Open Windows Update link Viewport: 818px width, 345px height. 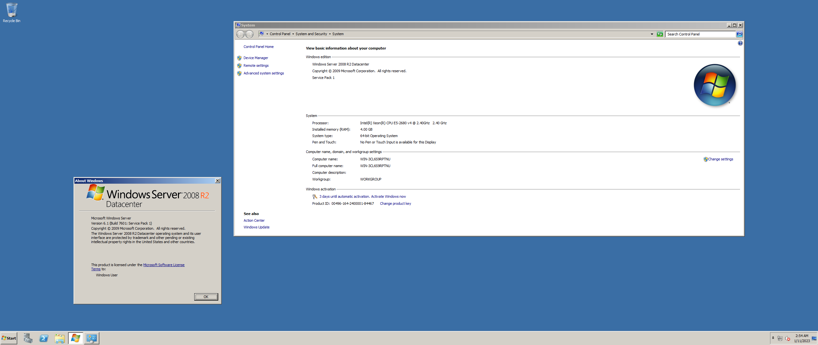click(256, 227)
